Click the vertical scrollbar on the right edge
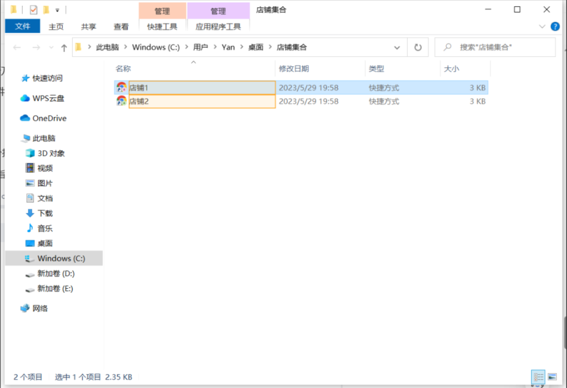The width and height of the screenshot is (567, 388). [x=565, y=332]
